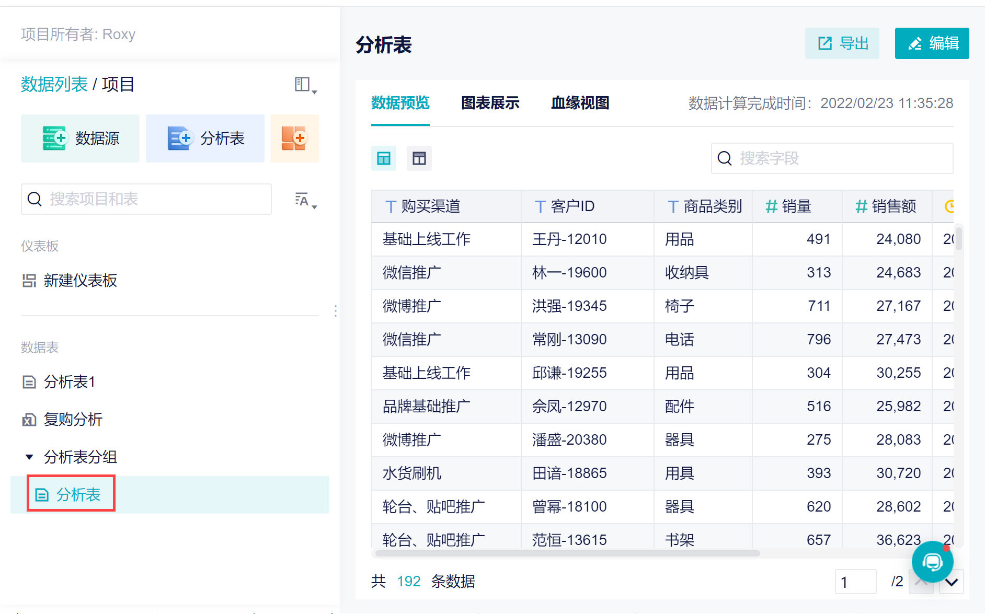
Task: Switch to the first table view mode
Action: [384, 158]
